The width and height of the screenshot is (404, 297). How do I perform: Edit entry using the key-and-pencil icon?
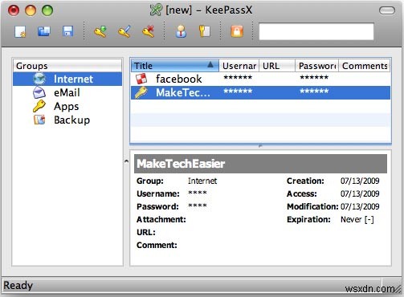[124, 31]
